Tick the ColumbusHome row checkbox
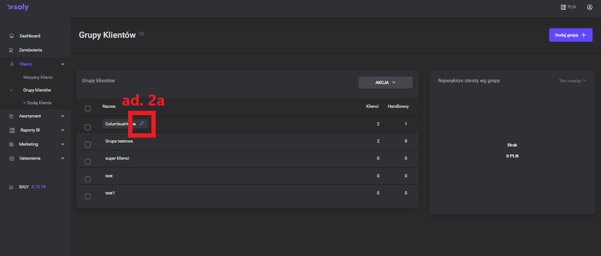 pyautogui.click(x=88, y=127)
